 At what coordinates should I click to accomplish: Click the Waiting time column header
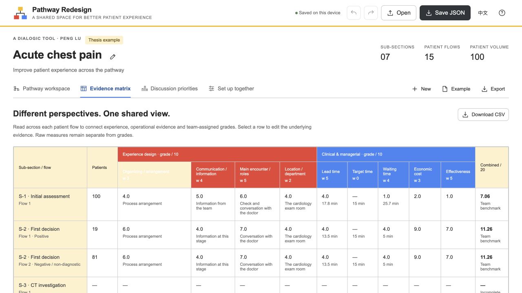pyautogui.click(x=394, y=175)
